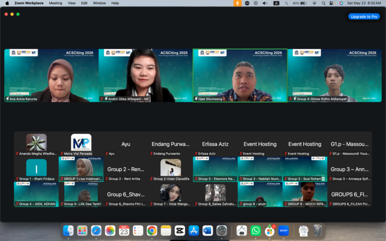
Task: Open Control Center from the menu bar
Action: point(332,3)
